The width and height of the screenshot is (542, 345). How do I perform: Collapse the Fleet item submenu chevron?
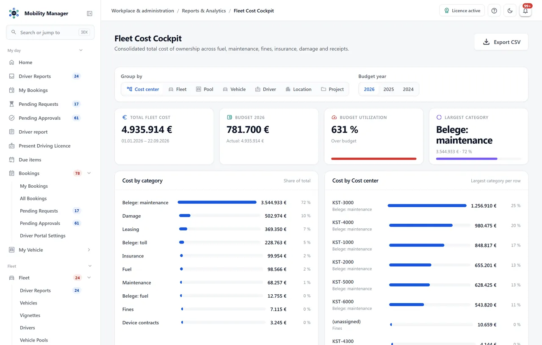tap(89, 278)
